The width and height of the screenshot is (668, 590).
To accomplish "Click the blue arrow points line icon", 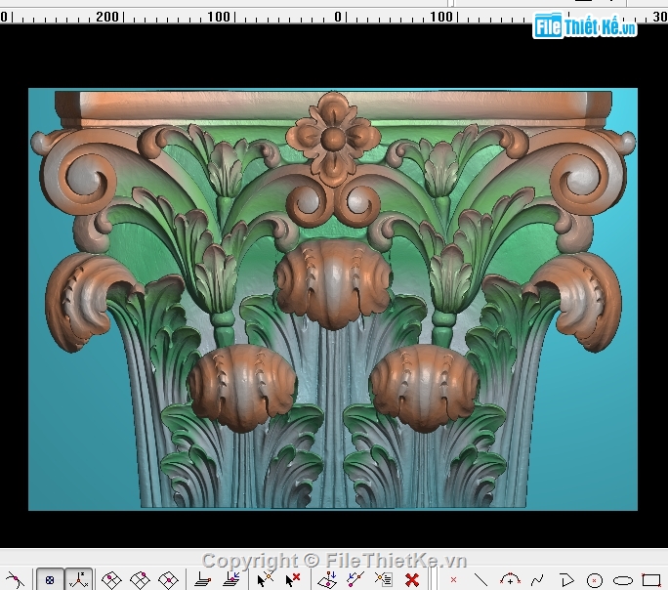I will [x=355, y=579].
